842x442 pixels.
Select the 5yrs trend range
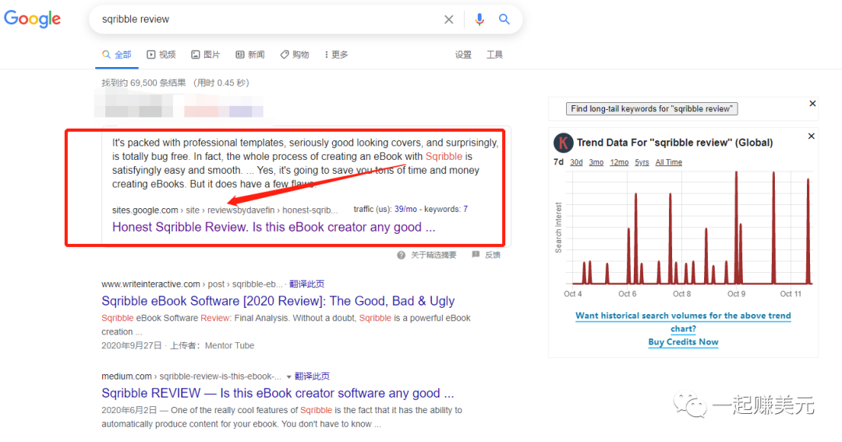click(x=642, y=162)
